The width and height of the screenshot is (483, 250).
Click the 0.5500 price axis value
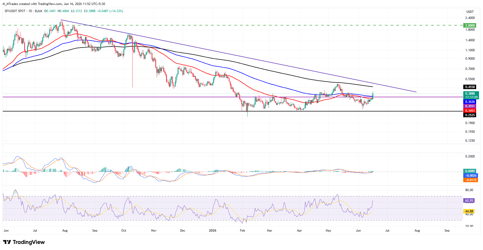click(x=470, y=79)
